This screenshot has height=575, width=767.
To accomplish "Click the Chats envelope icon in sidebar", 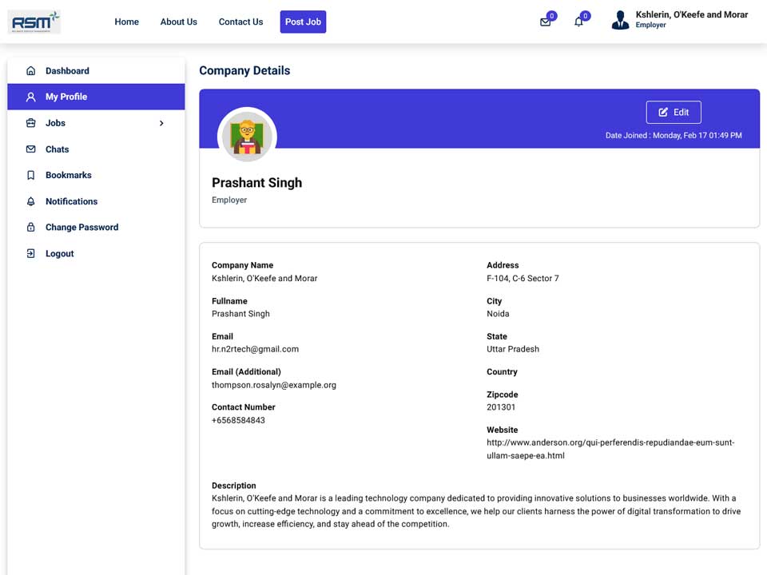I will [x=31, y=149].
